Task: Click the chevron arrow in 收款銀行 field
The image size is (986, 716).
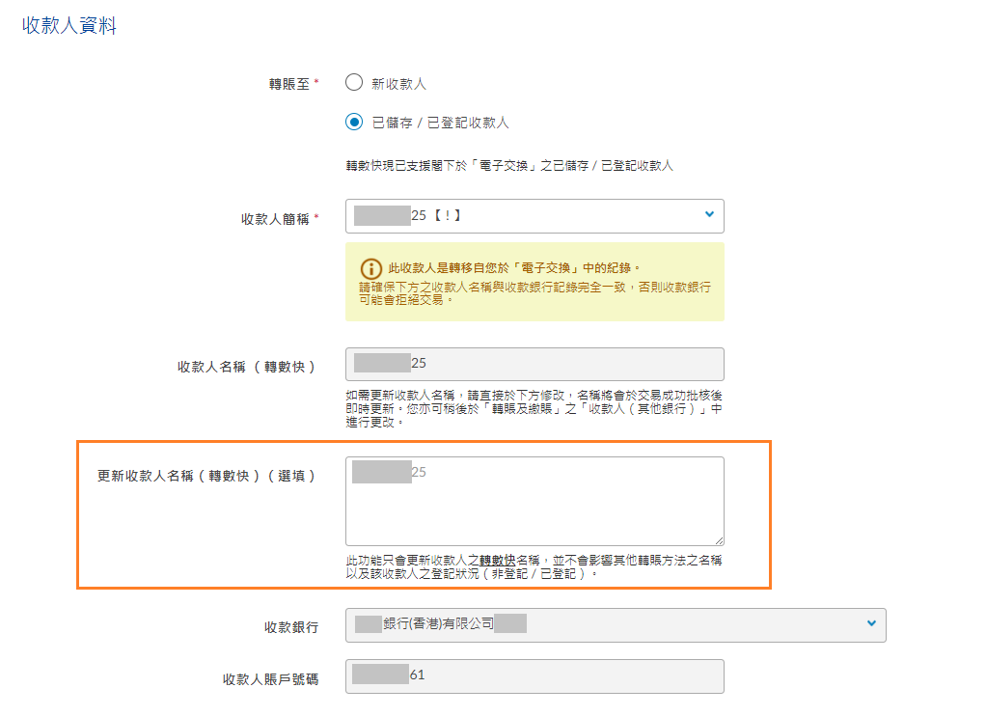Action: (x=871, y=623)
